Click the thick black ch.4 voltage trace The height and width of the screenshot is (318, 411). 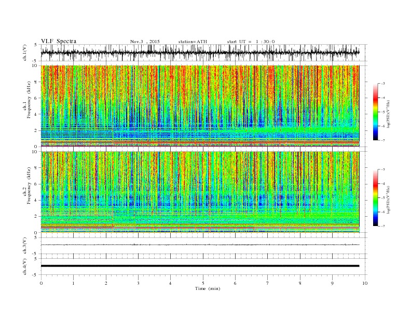click(200, 266)
